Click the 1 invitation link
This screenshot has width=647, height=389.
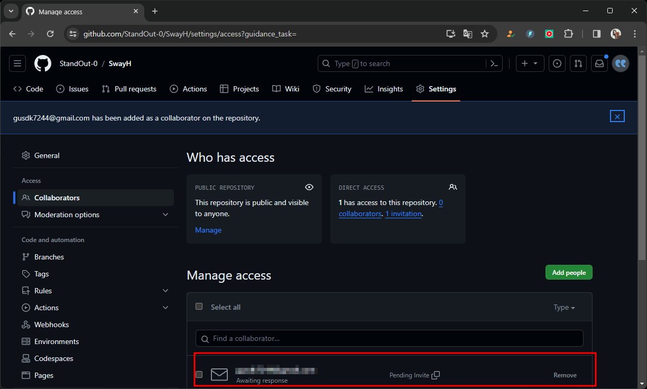pos(403,214)
